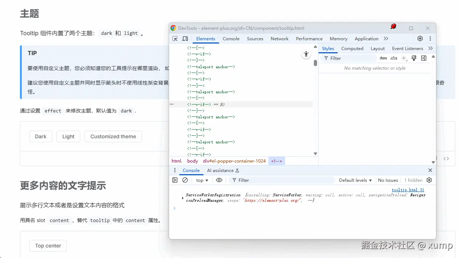Show the console sidebar panel icon

click(175, 180)
